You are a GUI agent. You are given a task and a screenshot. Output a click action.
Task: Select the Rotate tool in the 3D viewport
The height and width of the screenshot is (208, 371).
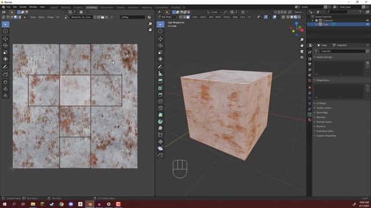161,46
